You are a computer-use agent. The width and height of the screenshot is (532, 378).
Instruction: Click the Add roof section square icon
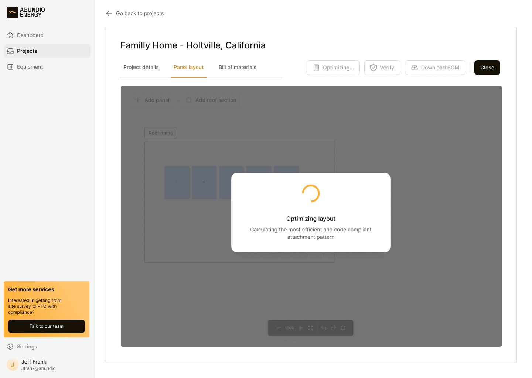pos(189,100)
